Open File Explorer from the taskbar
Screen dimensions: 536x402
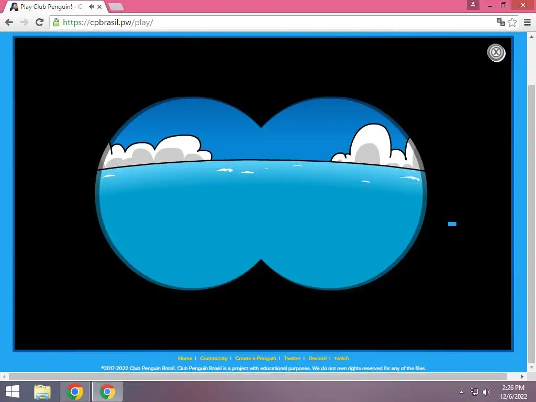42,392
